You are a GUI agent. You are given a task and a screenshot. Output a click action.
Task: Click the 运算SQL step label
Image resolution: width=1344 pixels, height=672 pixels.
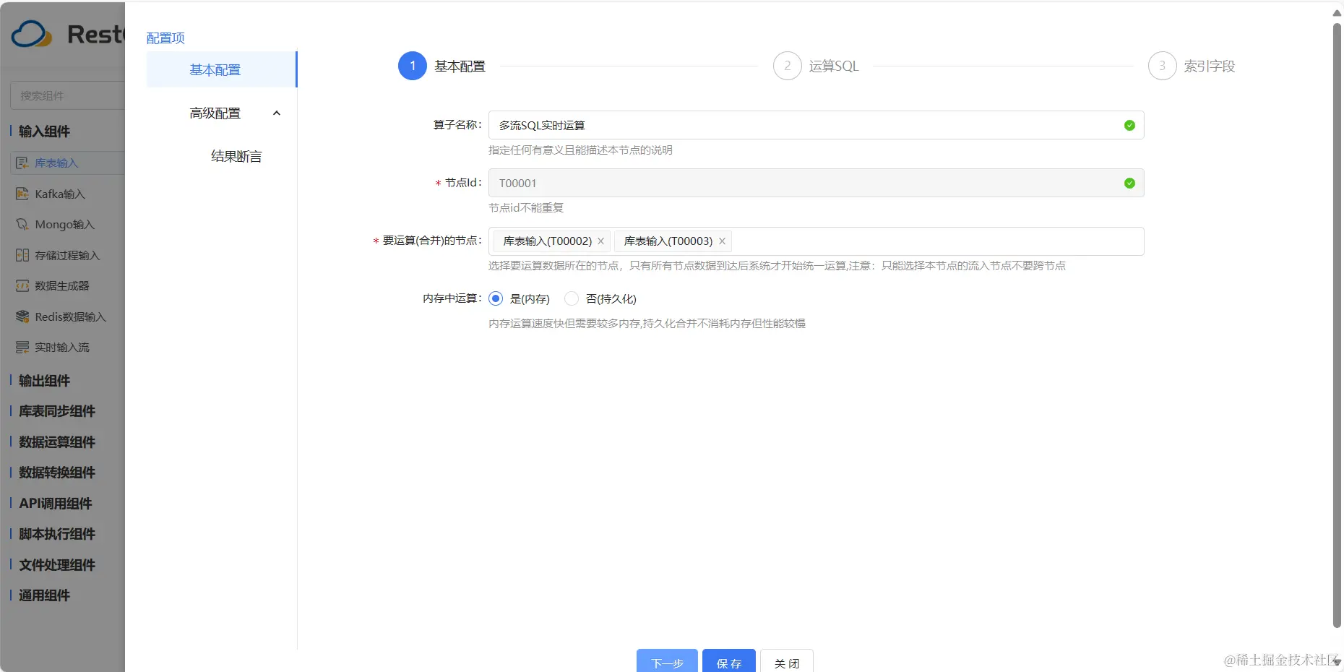tap(834, 66)
